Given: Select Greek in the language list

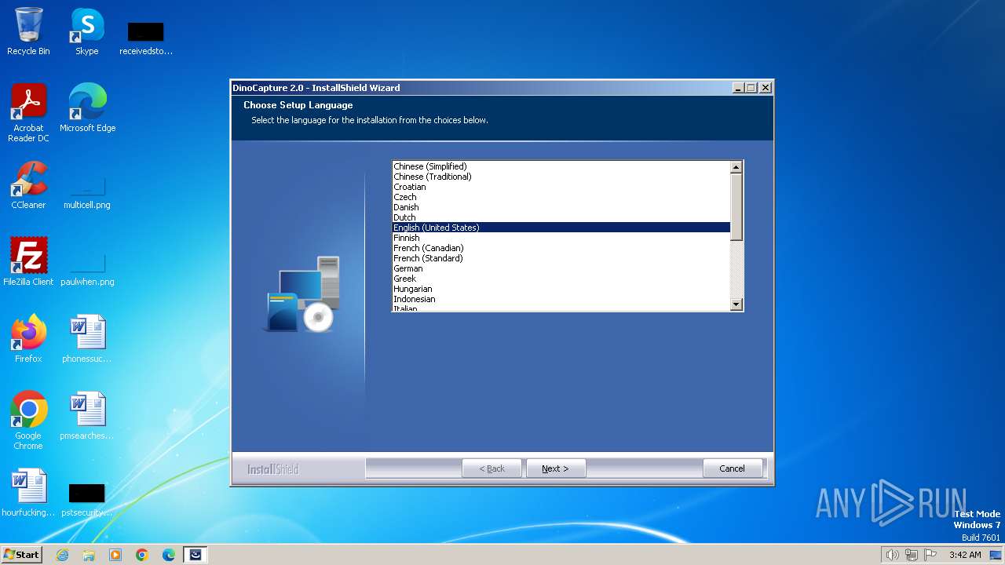Looking at the screenshot, I should point(561,279).
